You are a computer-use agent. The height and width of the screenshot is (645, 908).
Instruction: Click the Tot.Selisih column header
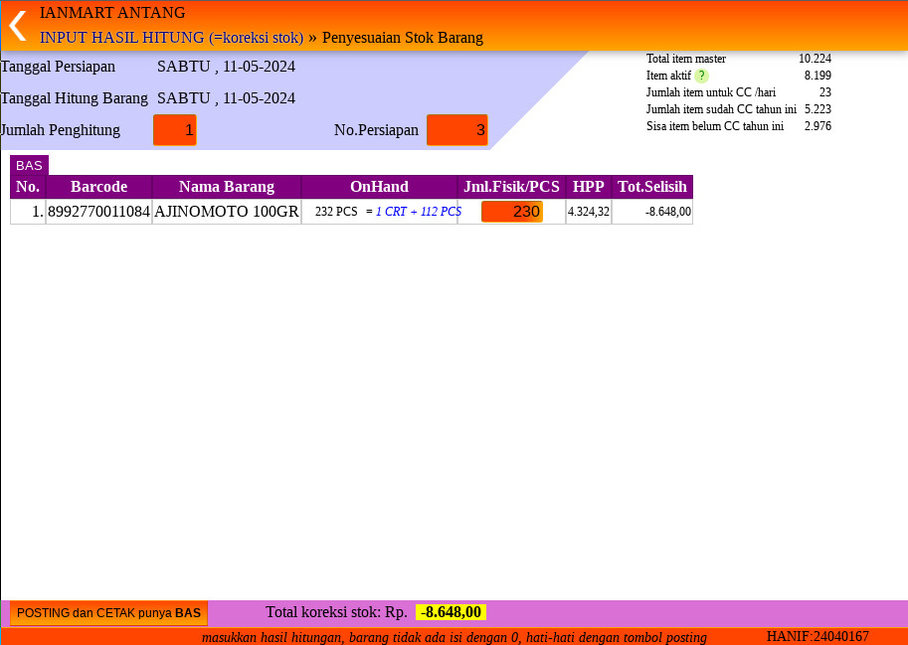(652, 187)
